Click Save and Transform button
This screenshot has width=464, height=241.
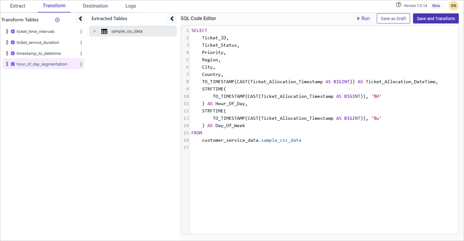(436, 19)
